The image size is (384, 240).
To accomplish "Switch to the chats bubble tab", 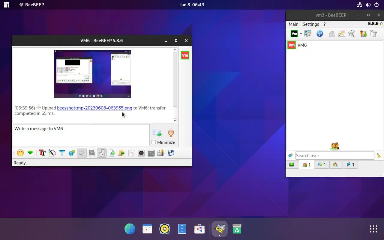I will coord(322,164).
